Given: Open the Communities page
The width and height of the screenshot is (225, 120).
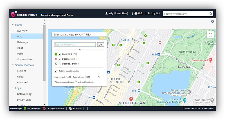Looking at the screenshot, I should pyautogui.click(x=24, y=59).
